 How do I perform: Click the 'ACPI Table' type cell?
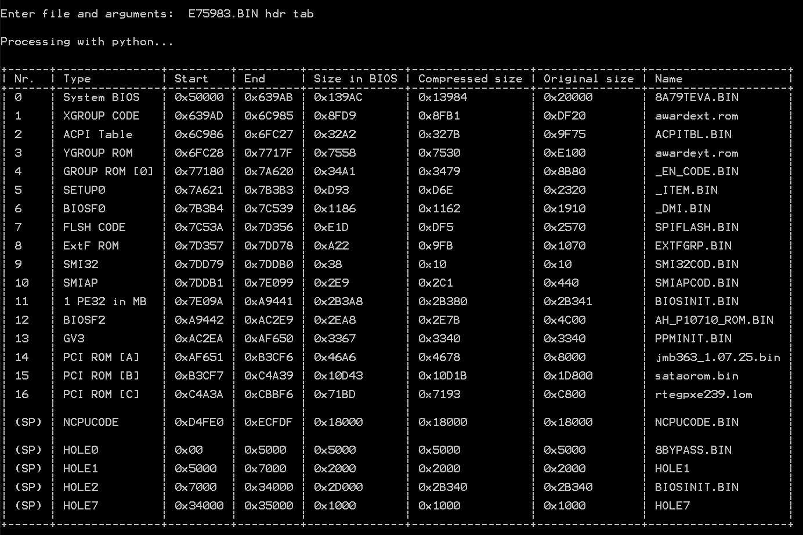tap(98, 135)
